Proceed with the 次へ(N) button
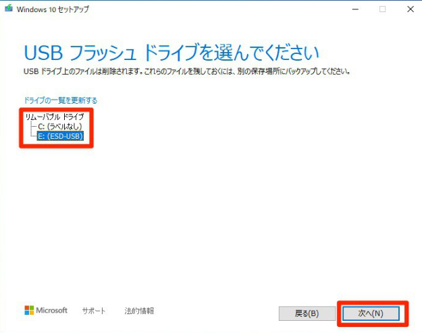Screen dimensions: 422x333 (x=371, y=313)
